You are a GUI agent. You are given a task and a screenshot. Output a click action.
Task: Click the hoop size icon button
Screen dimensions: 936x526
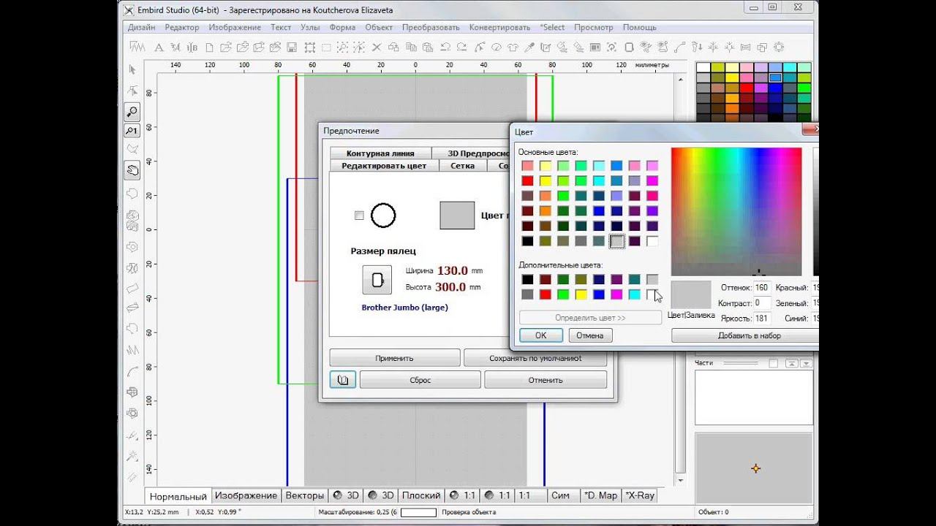pyautogui.click(x=377, y=279)
